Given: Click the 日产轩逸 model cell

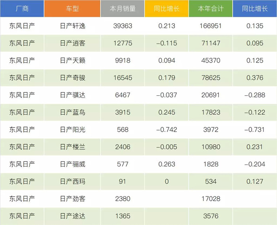Looking at the screenshot, I should point(72,26).
